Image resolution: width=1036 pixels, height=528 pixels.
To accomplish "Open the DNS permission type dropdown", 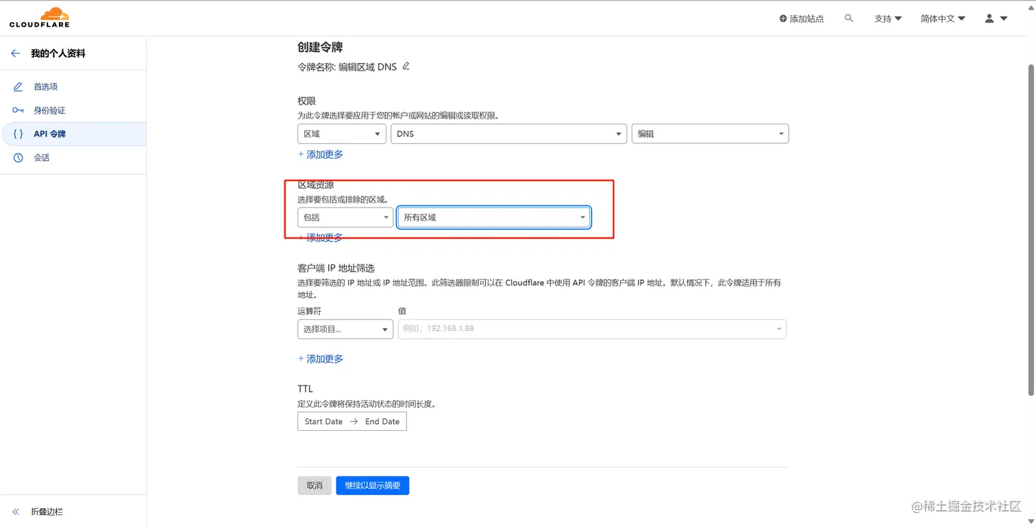I will point(509,134).
